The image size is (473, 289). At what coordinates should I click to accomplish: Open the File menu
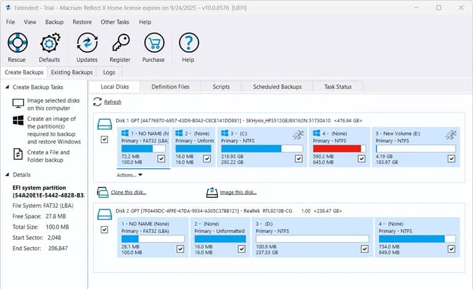pyautogui.click(x=10, y=22)
